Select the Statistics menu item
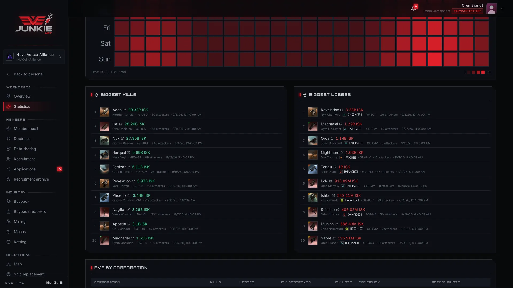Image resolution: width=513 pixels, height=288 pixels. pyautogui.click(x=34, y=106)
